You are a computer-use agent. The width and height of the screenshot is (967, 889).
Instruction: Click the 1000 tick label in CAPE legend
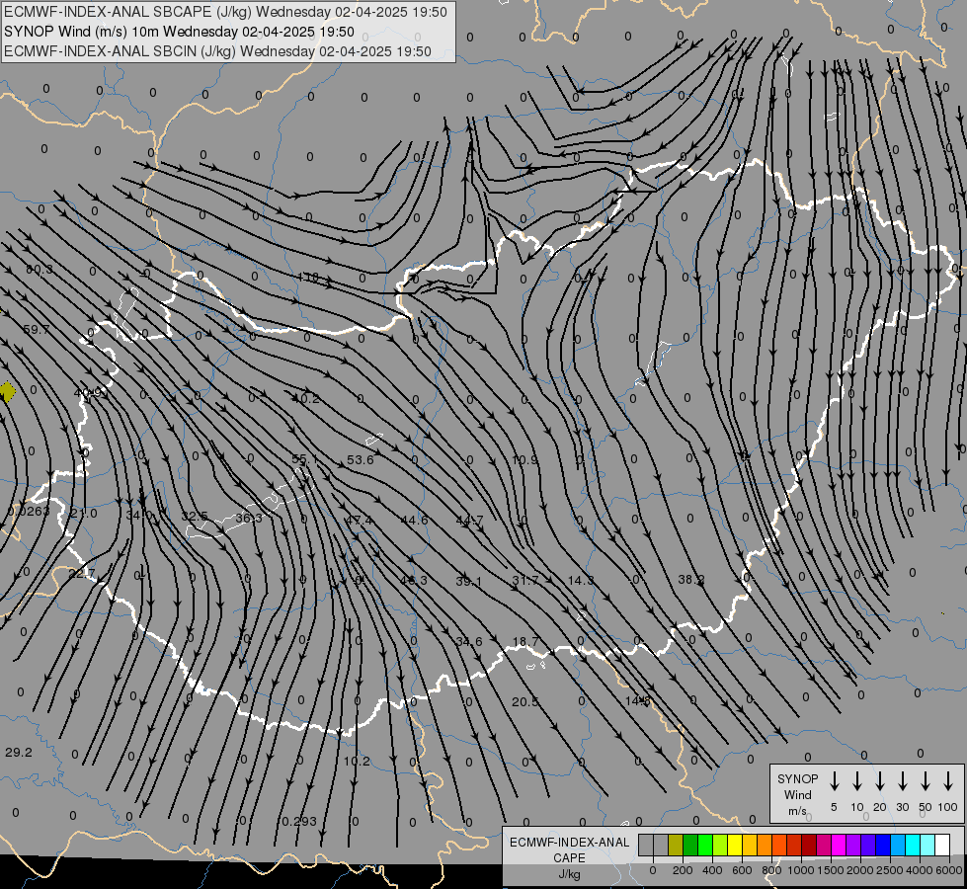click(x=801, y=870)
